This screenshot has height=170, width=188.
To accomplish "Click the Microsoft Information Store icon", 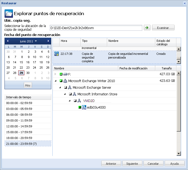I will 75,94.
